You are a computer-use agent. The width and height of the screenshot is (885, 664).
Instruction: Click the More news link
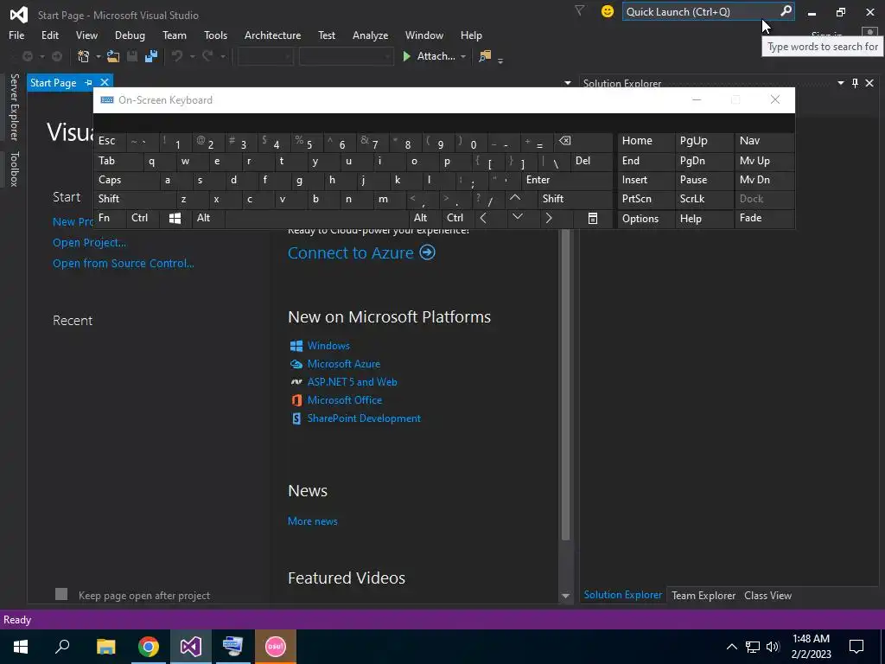point(313,521)
